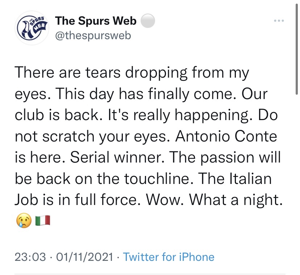Image resolution: width=300 pixels, height=275 pixels.
Task: Click the three-dot more options icon
Action: 279,21
